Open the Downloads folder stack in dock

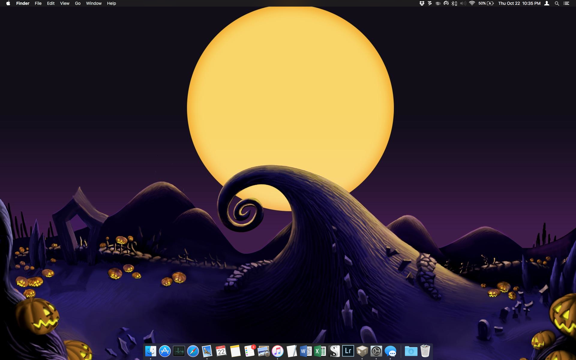[411, 351]
